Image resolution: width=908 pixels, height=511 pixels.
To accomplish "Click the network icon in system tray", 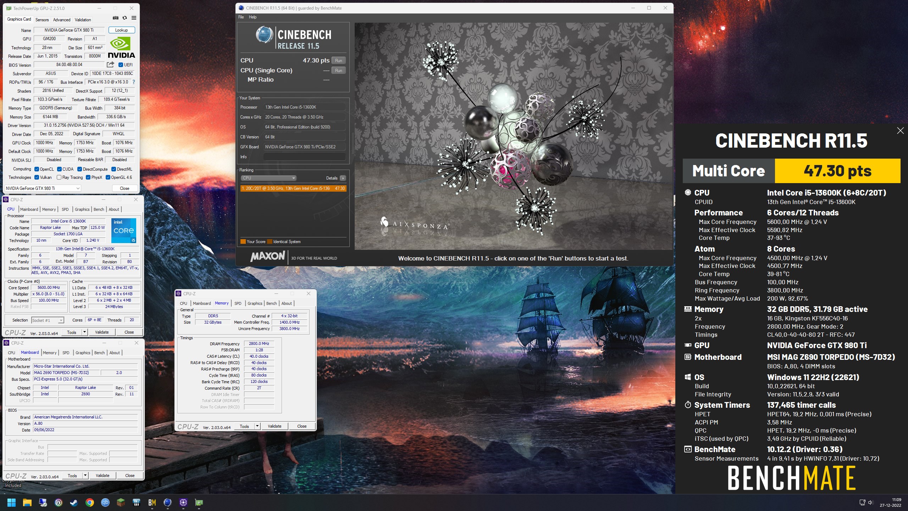I will pyautogui.click(x=862, y=502).
